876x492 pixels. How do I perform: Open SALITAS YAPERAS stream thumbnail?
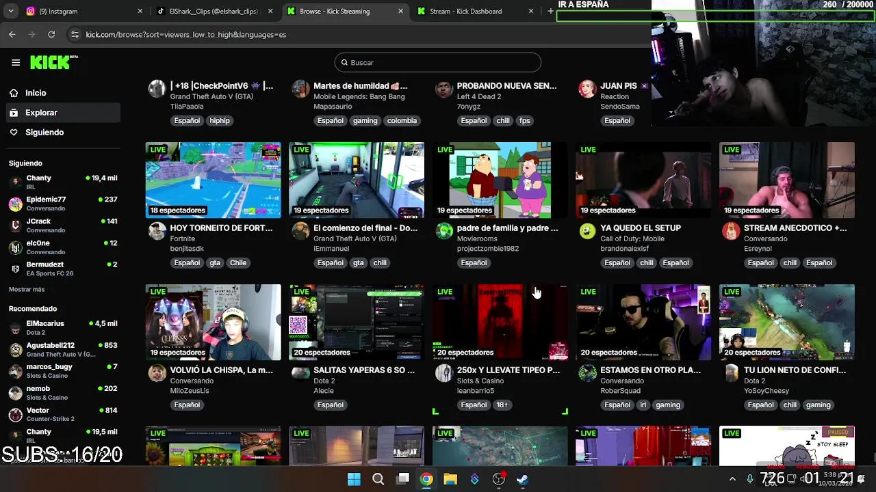(357, 322)
